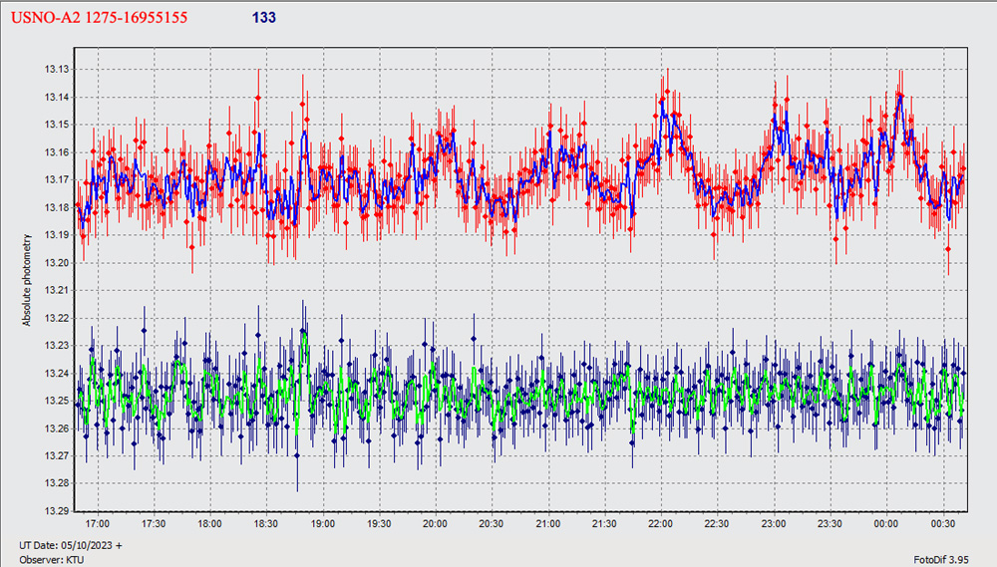Screen dimensions: 997x567
Task: Click the 22:00 time axis label
Action: (x=660, y=523)
